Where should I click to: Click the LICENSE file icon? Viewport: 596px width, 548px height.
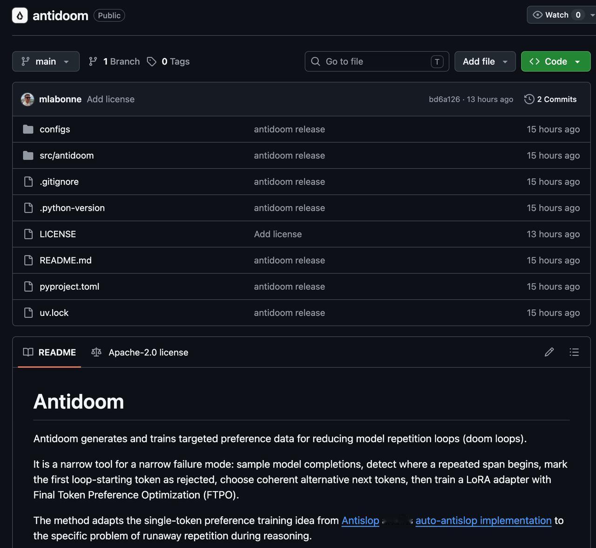tap(28, 234)
